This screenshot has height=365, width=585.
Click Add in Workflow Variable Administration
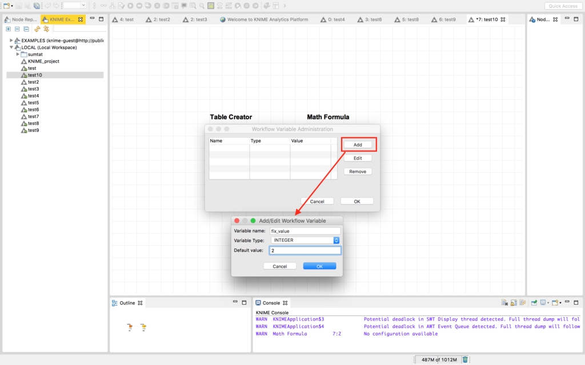tap(358, 144)
